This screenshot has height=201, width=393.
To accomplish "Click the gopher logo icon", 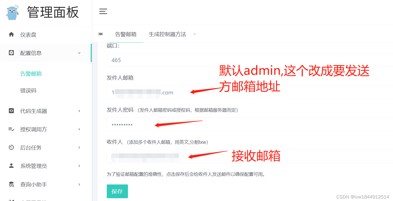I will point(13,12).
